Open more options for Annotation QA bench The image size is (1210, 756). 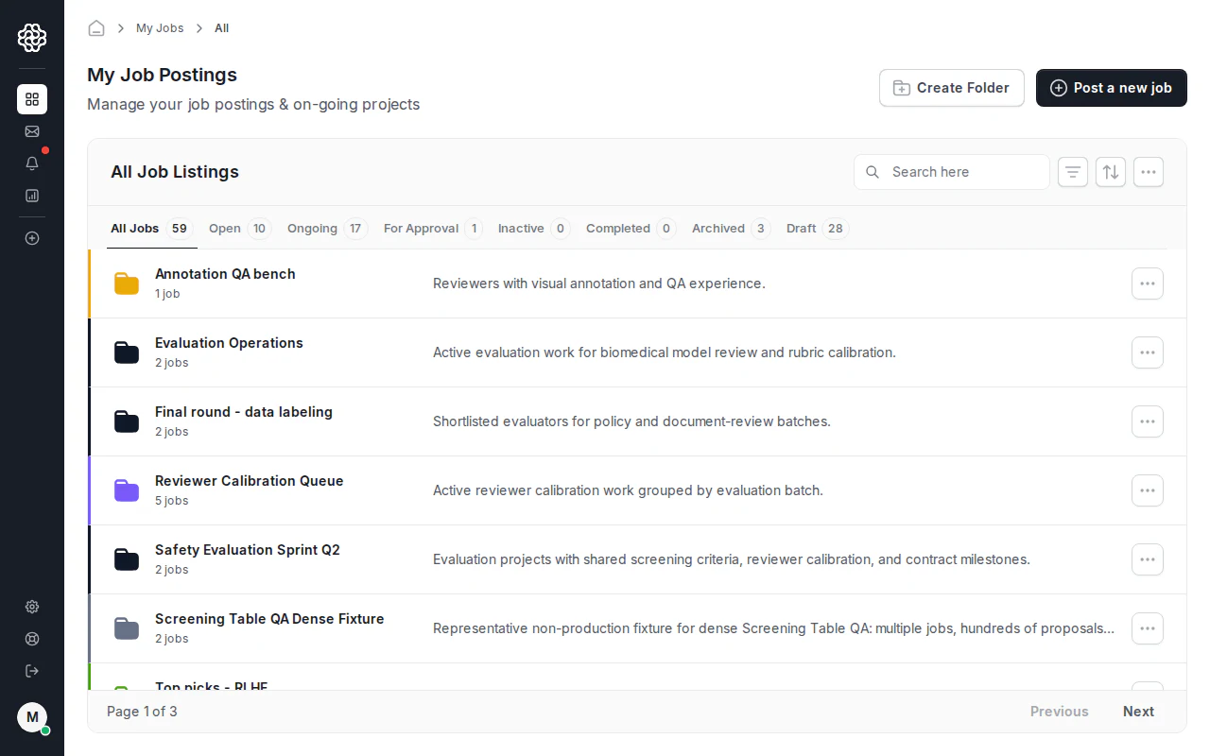tap(1148, 283)
